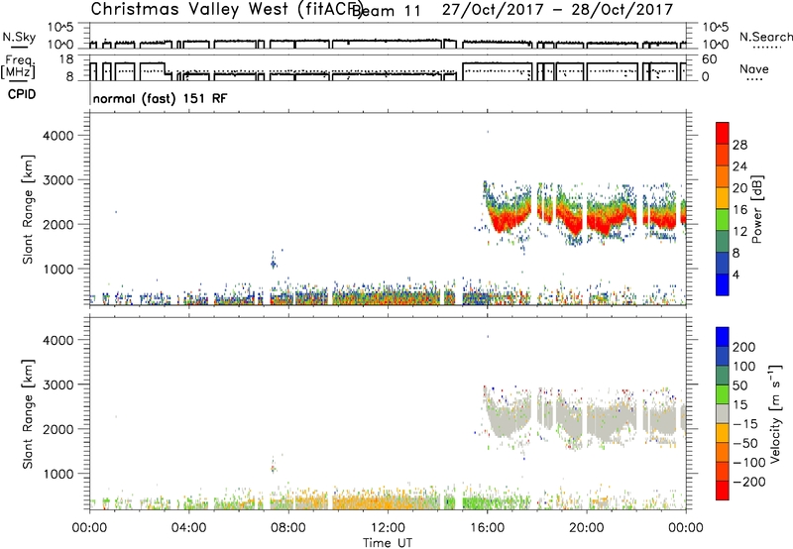This screenshot has width=793, height=549.
Task: Click the 'Christmas Valley West (fitACF)' title
Action: coord(226,10)
